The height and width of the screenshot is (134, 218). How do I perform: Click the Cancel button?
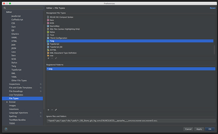pos(188,129)
